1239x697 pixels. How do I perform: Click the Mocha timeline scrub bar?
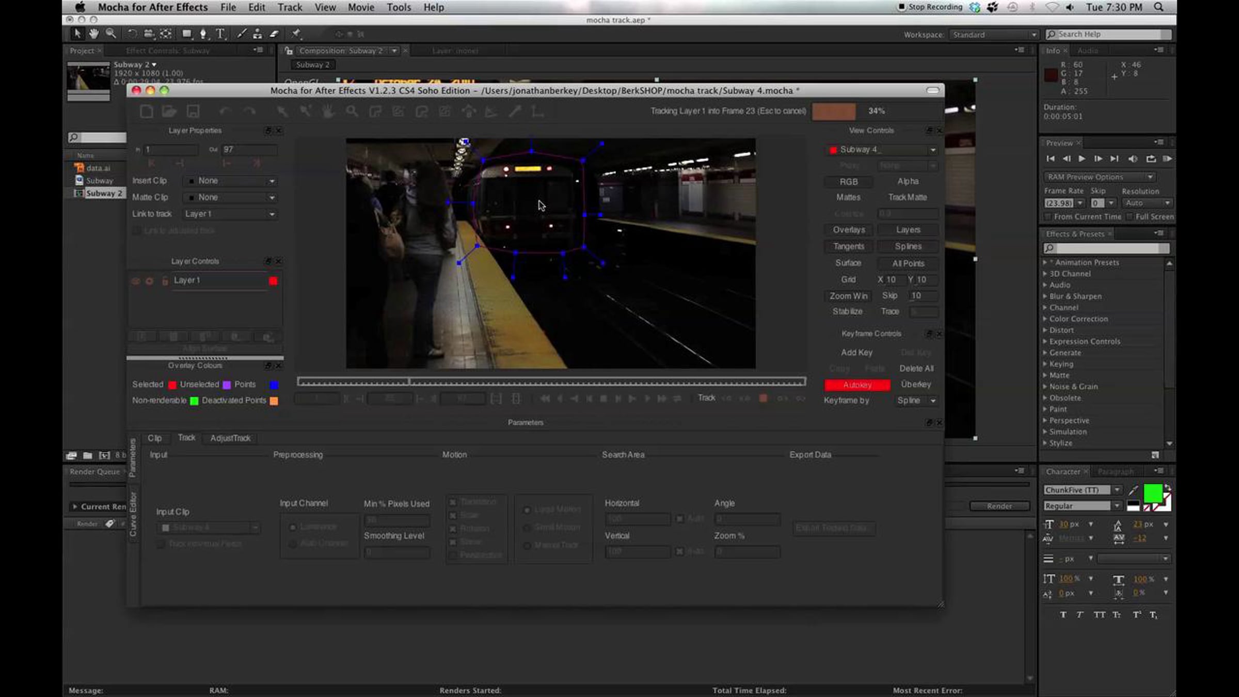551,382
